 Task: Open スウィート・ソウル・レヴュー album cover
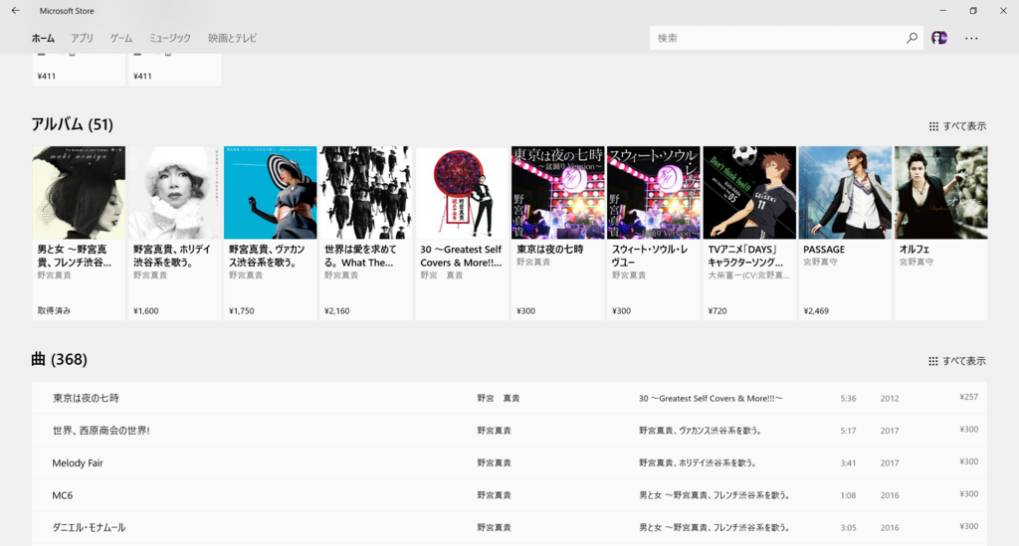tap(653, 192)
